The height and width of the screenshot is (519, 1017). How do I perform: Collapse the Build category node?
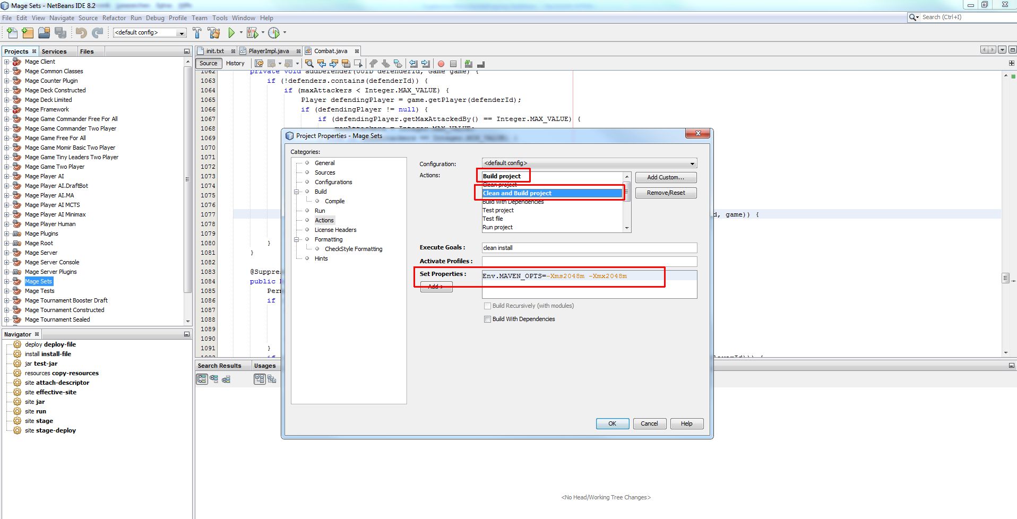click(x=297, y=192)
